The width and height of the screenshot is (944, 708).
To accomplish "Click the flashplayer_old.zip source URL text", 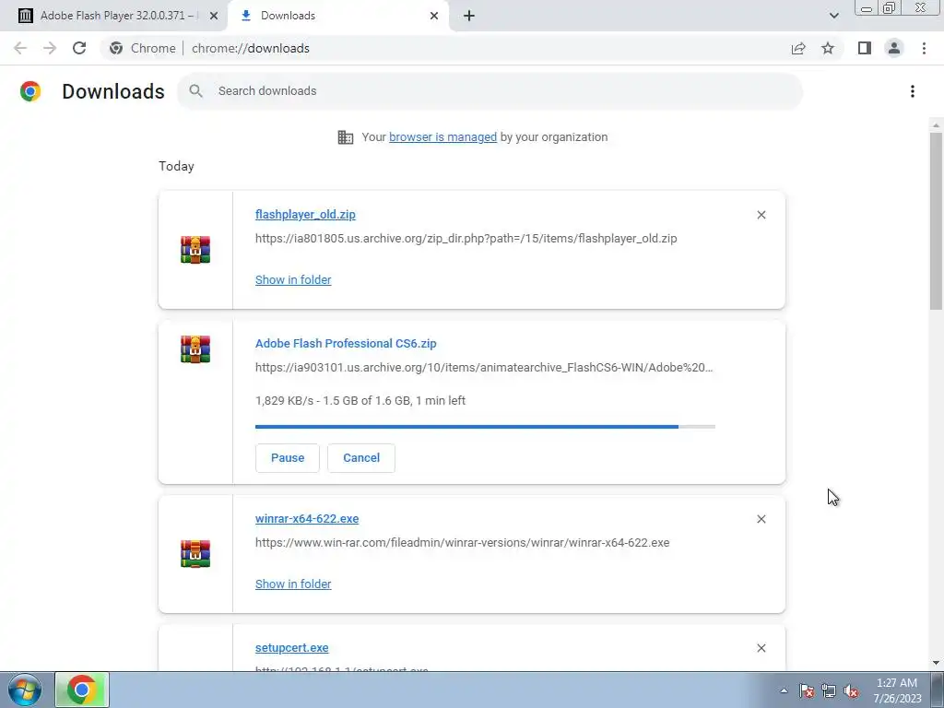I will pos(466,239).
